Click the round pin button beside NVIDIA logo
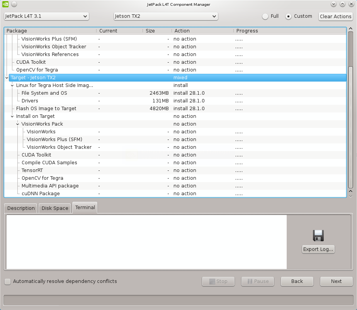357x310 pixels. click(14, 4)
